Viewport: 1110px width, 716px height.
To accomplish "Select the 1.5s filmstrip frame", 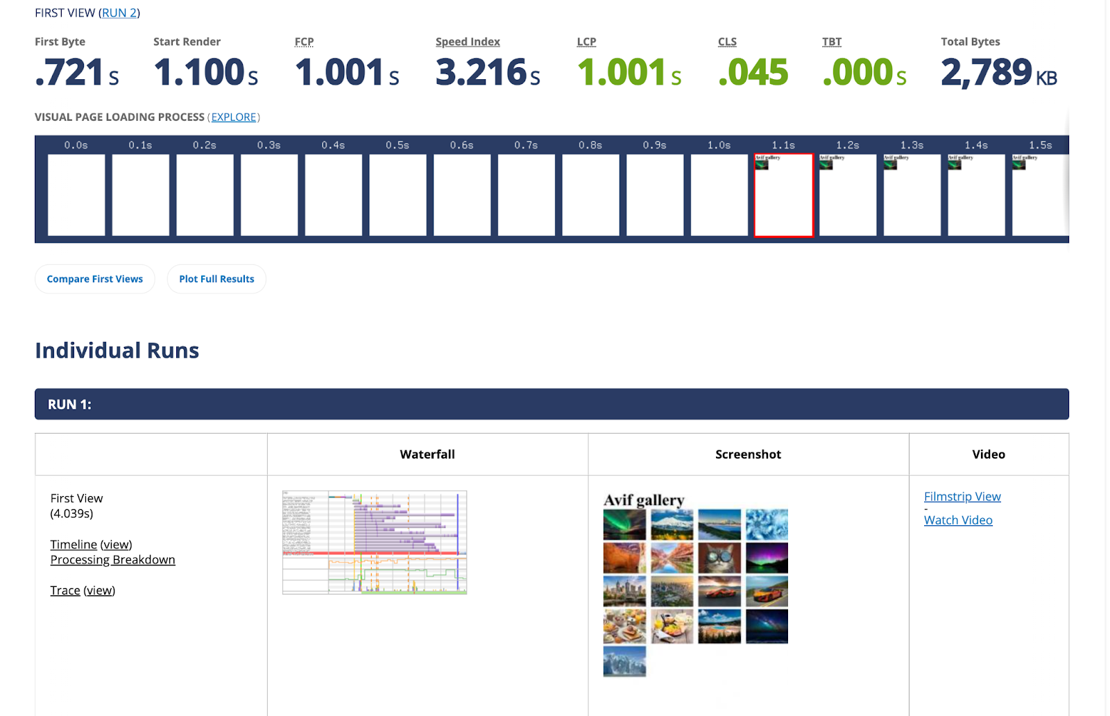I will click(x=1041, y=195).
